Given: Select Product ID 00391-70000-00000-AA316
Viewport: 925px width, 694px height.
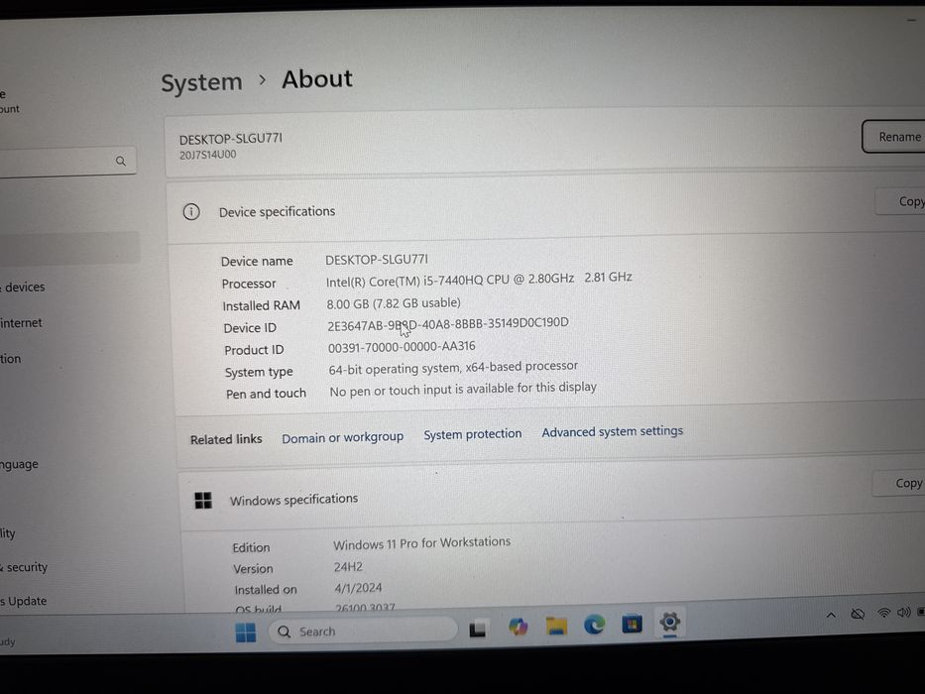Looking at the screenshot, I should (402, 348).
